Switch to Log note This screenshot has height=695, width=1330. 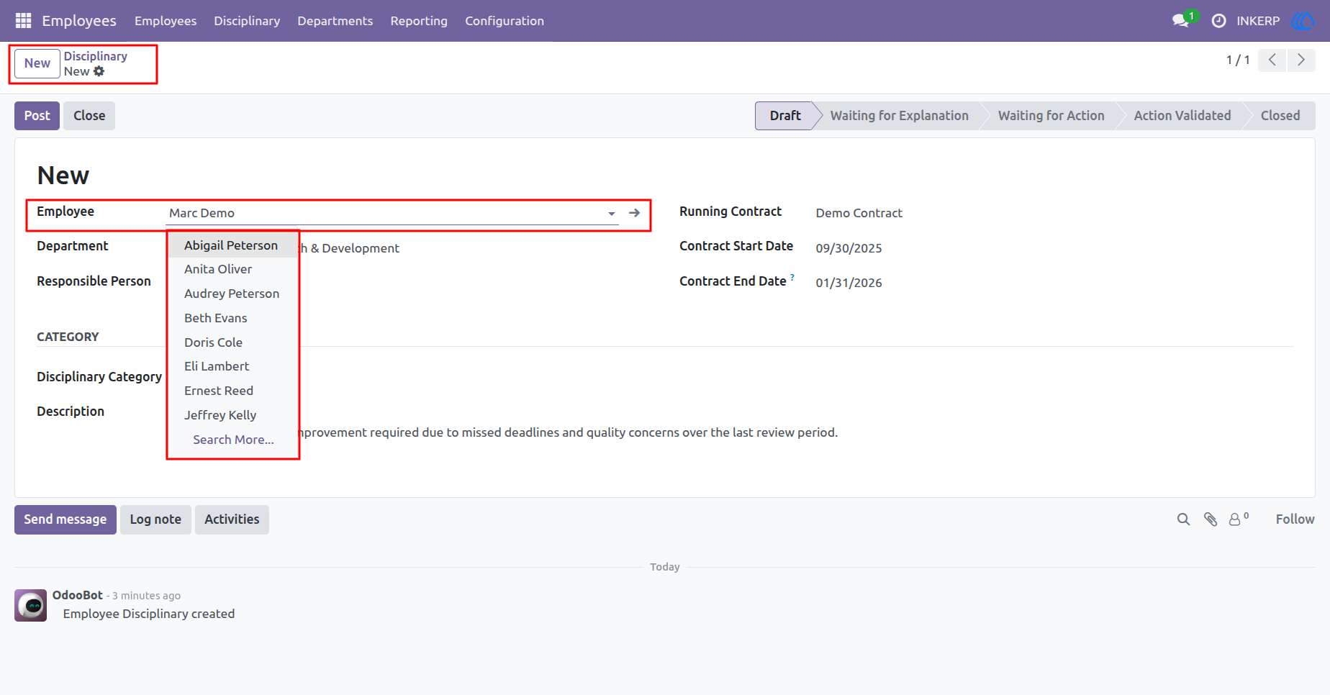coord(155,519)
